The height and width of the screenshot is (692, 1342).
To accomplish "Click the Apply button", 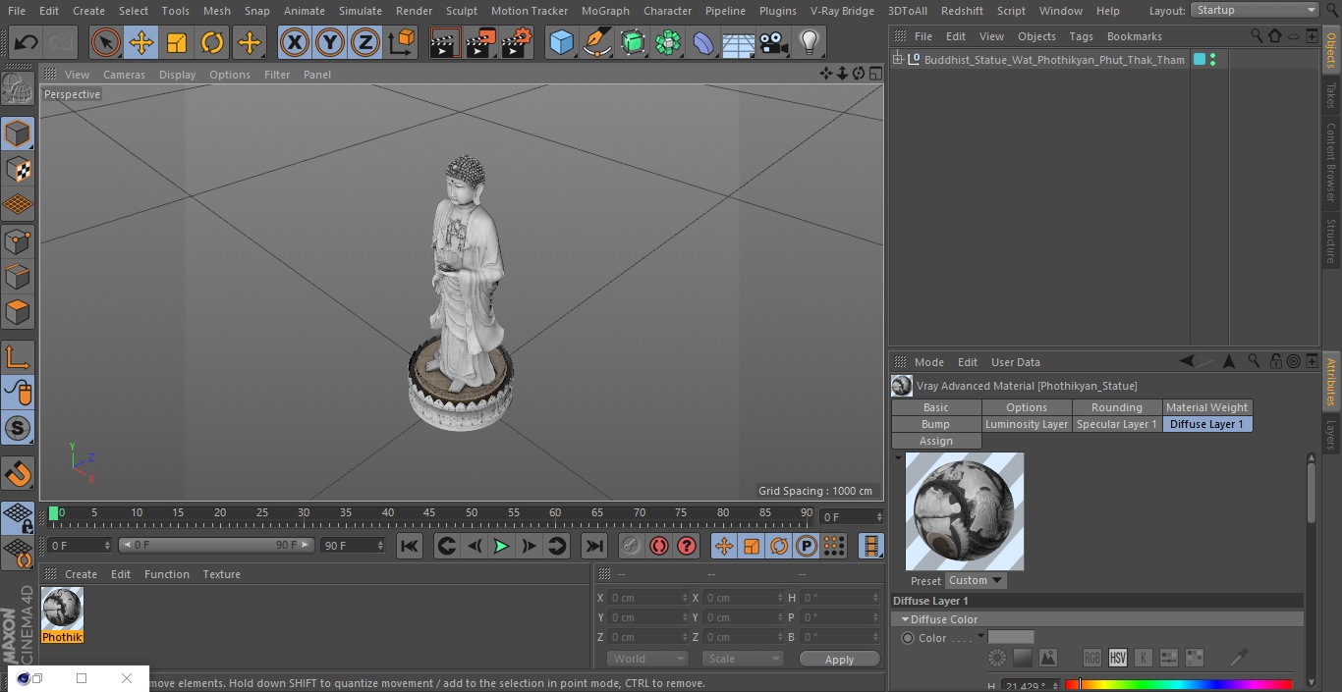I will pyautogui.click(x=839, y=660).
